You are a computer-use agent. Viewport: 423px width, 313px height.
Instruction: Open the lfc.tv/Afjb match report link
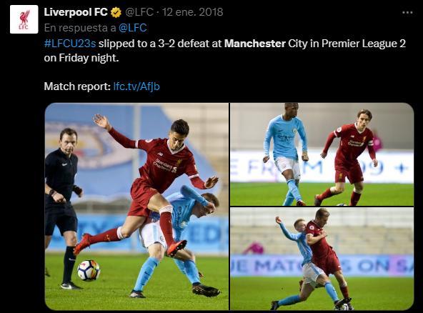tap(136, 86)
